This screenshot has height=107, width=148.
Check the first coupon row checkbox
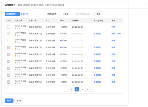pyautogui.click(x=9, y=27)
